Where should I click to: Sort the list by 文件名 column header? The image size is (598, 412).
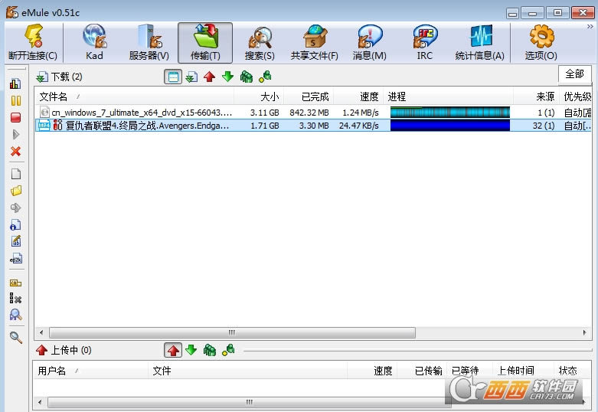[x=54, y=96]
